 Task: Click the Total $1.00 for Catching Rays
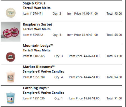click(x=114, y=98)
